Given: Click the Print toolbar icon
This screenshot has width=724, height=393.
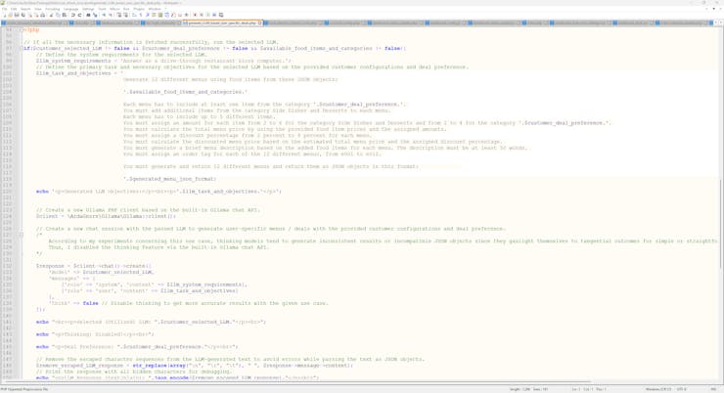Looking at the screenshot, I should click(42, 15).
